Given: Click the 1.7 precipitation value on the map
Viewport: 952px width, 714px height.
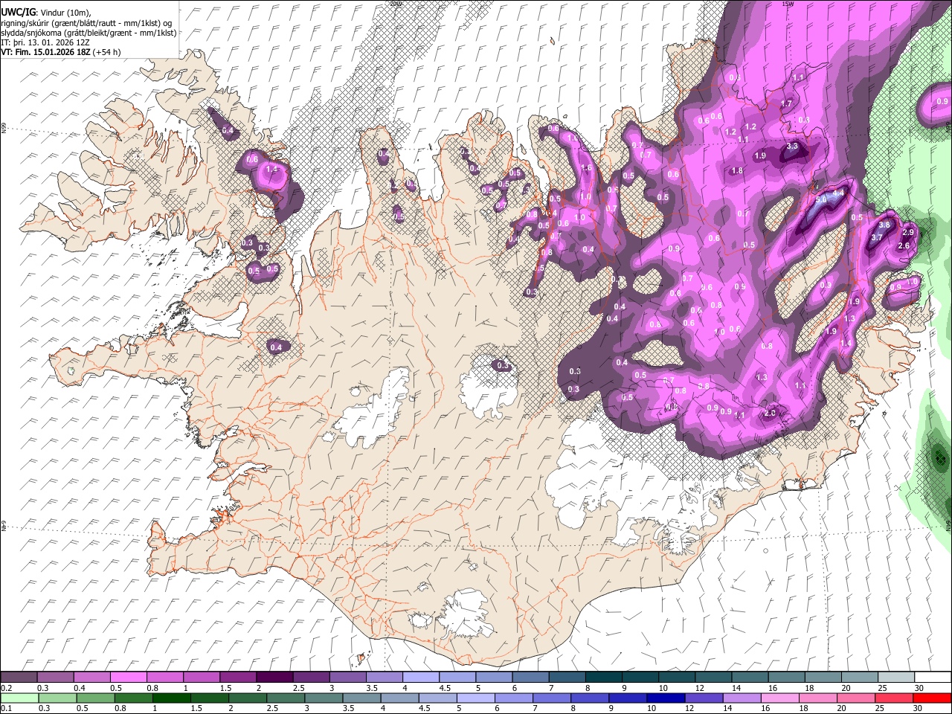Looking at the screenshot, I should pos(786,103).
